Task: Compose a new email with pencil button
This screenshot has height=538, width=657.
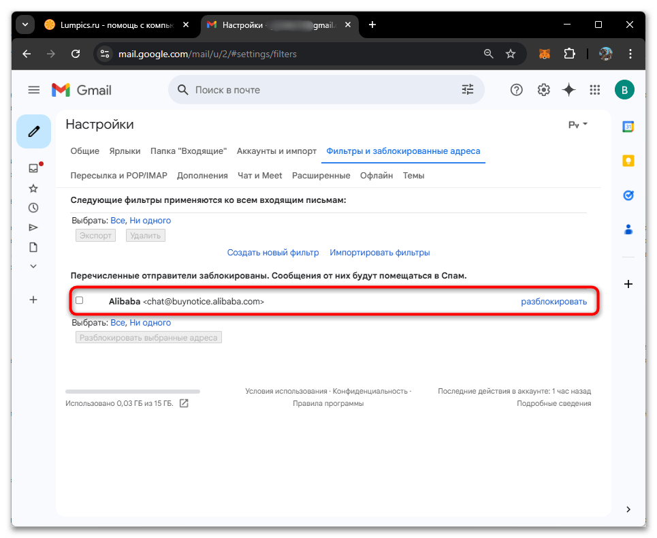Action: (33, 131)
